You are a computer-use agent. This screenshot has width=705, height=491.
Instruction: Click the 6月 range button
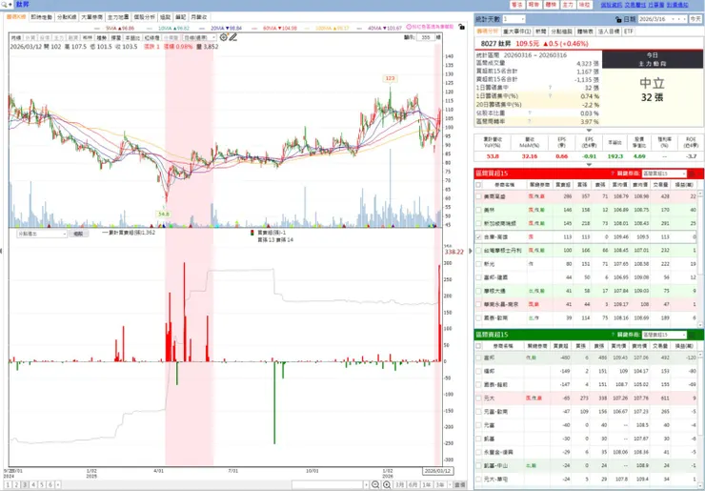[x=413, y=484]
